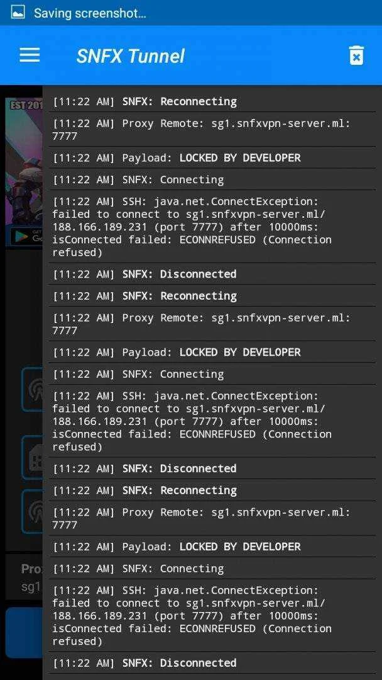Select the topmost 'SNFX: Reconnecting' log entry

coord(212,101)
